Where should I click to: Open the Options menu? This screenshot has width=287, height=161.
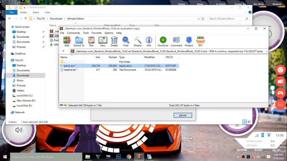(x=109, y=33)
